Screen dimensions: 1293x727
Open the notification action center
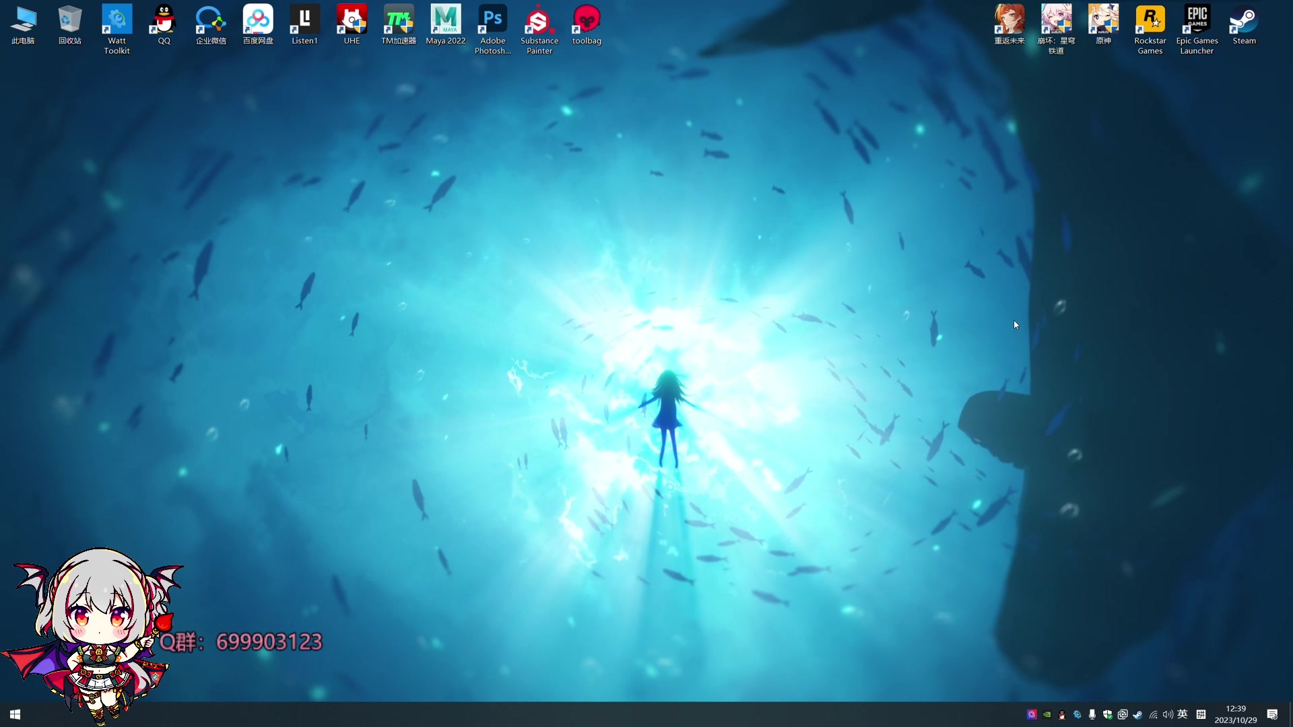[1272, 714]
